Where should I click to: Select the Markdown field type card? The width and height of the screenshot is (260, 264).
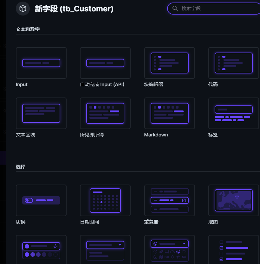[169, 113]
